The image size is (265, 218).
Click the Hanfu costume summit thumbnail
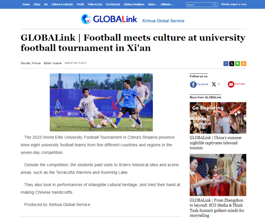click(218, 175)
